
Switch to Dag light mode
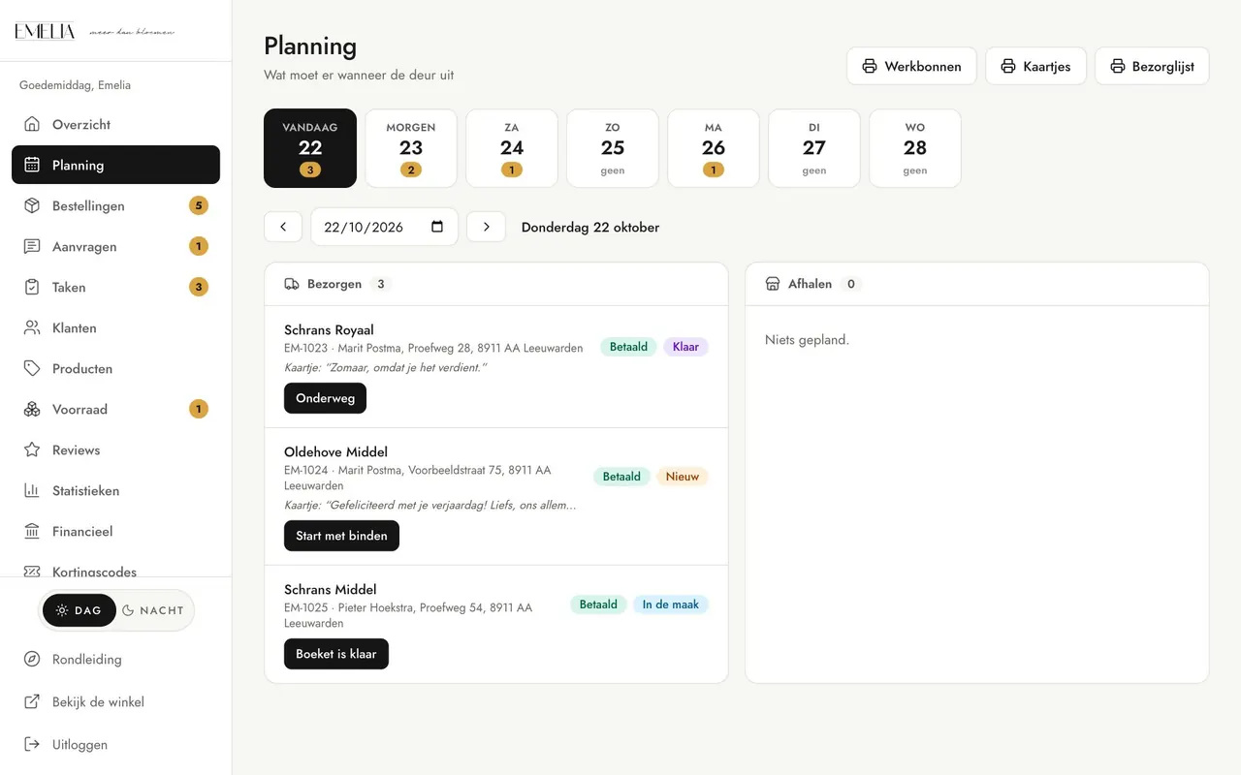tap(79, 610)
